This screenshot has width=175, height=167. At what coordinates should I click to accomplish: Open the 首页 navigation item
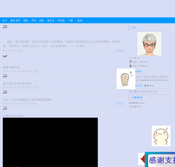(x=5, y=21)
